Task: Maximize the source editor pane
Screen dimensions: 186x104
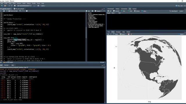Action: point(104,9)
